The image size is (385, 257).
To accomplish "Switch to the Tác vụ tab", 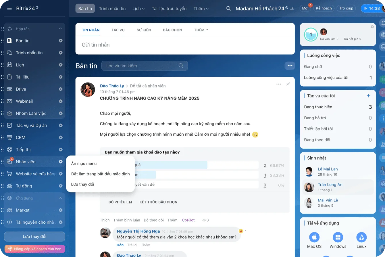I will pyautogui.click(x=118, y=30).
